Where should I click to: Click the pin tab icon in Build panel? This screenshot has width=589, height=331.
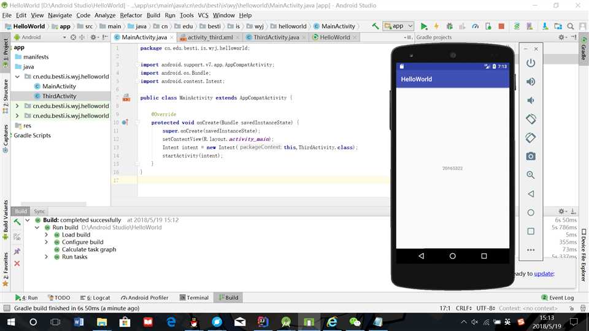(x=17, y=251)
